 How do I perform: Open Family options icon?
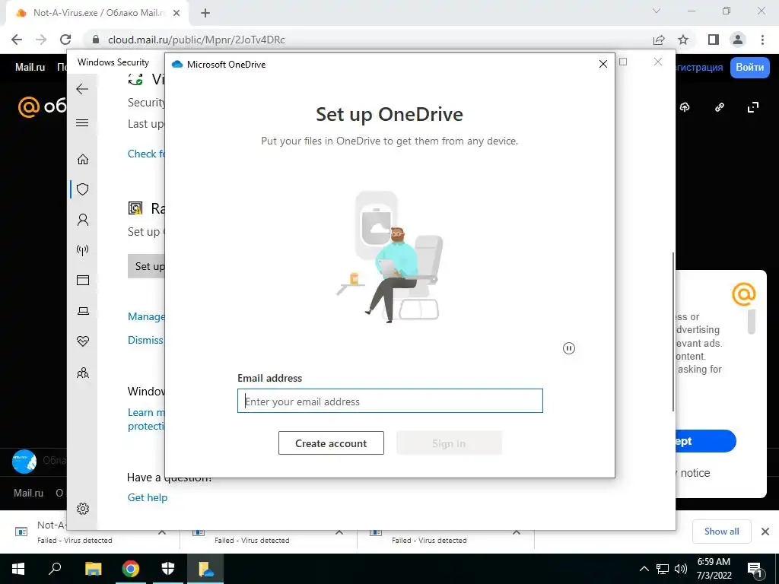(82, 373)
